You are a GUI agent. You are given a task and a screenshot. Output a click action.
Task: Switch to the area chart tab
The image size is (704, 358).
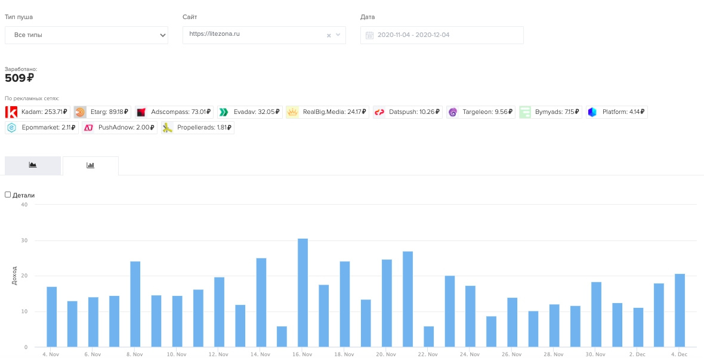click(33, 165)
